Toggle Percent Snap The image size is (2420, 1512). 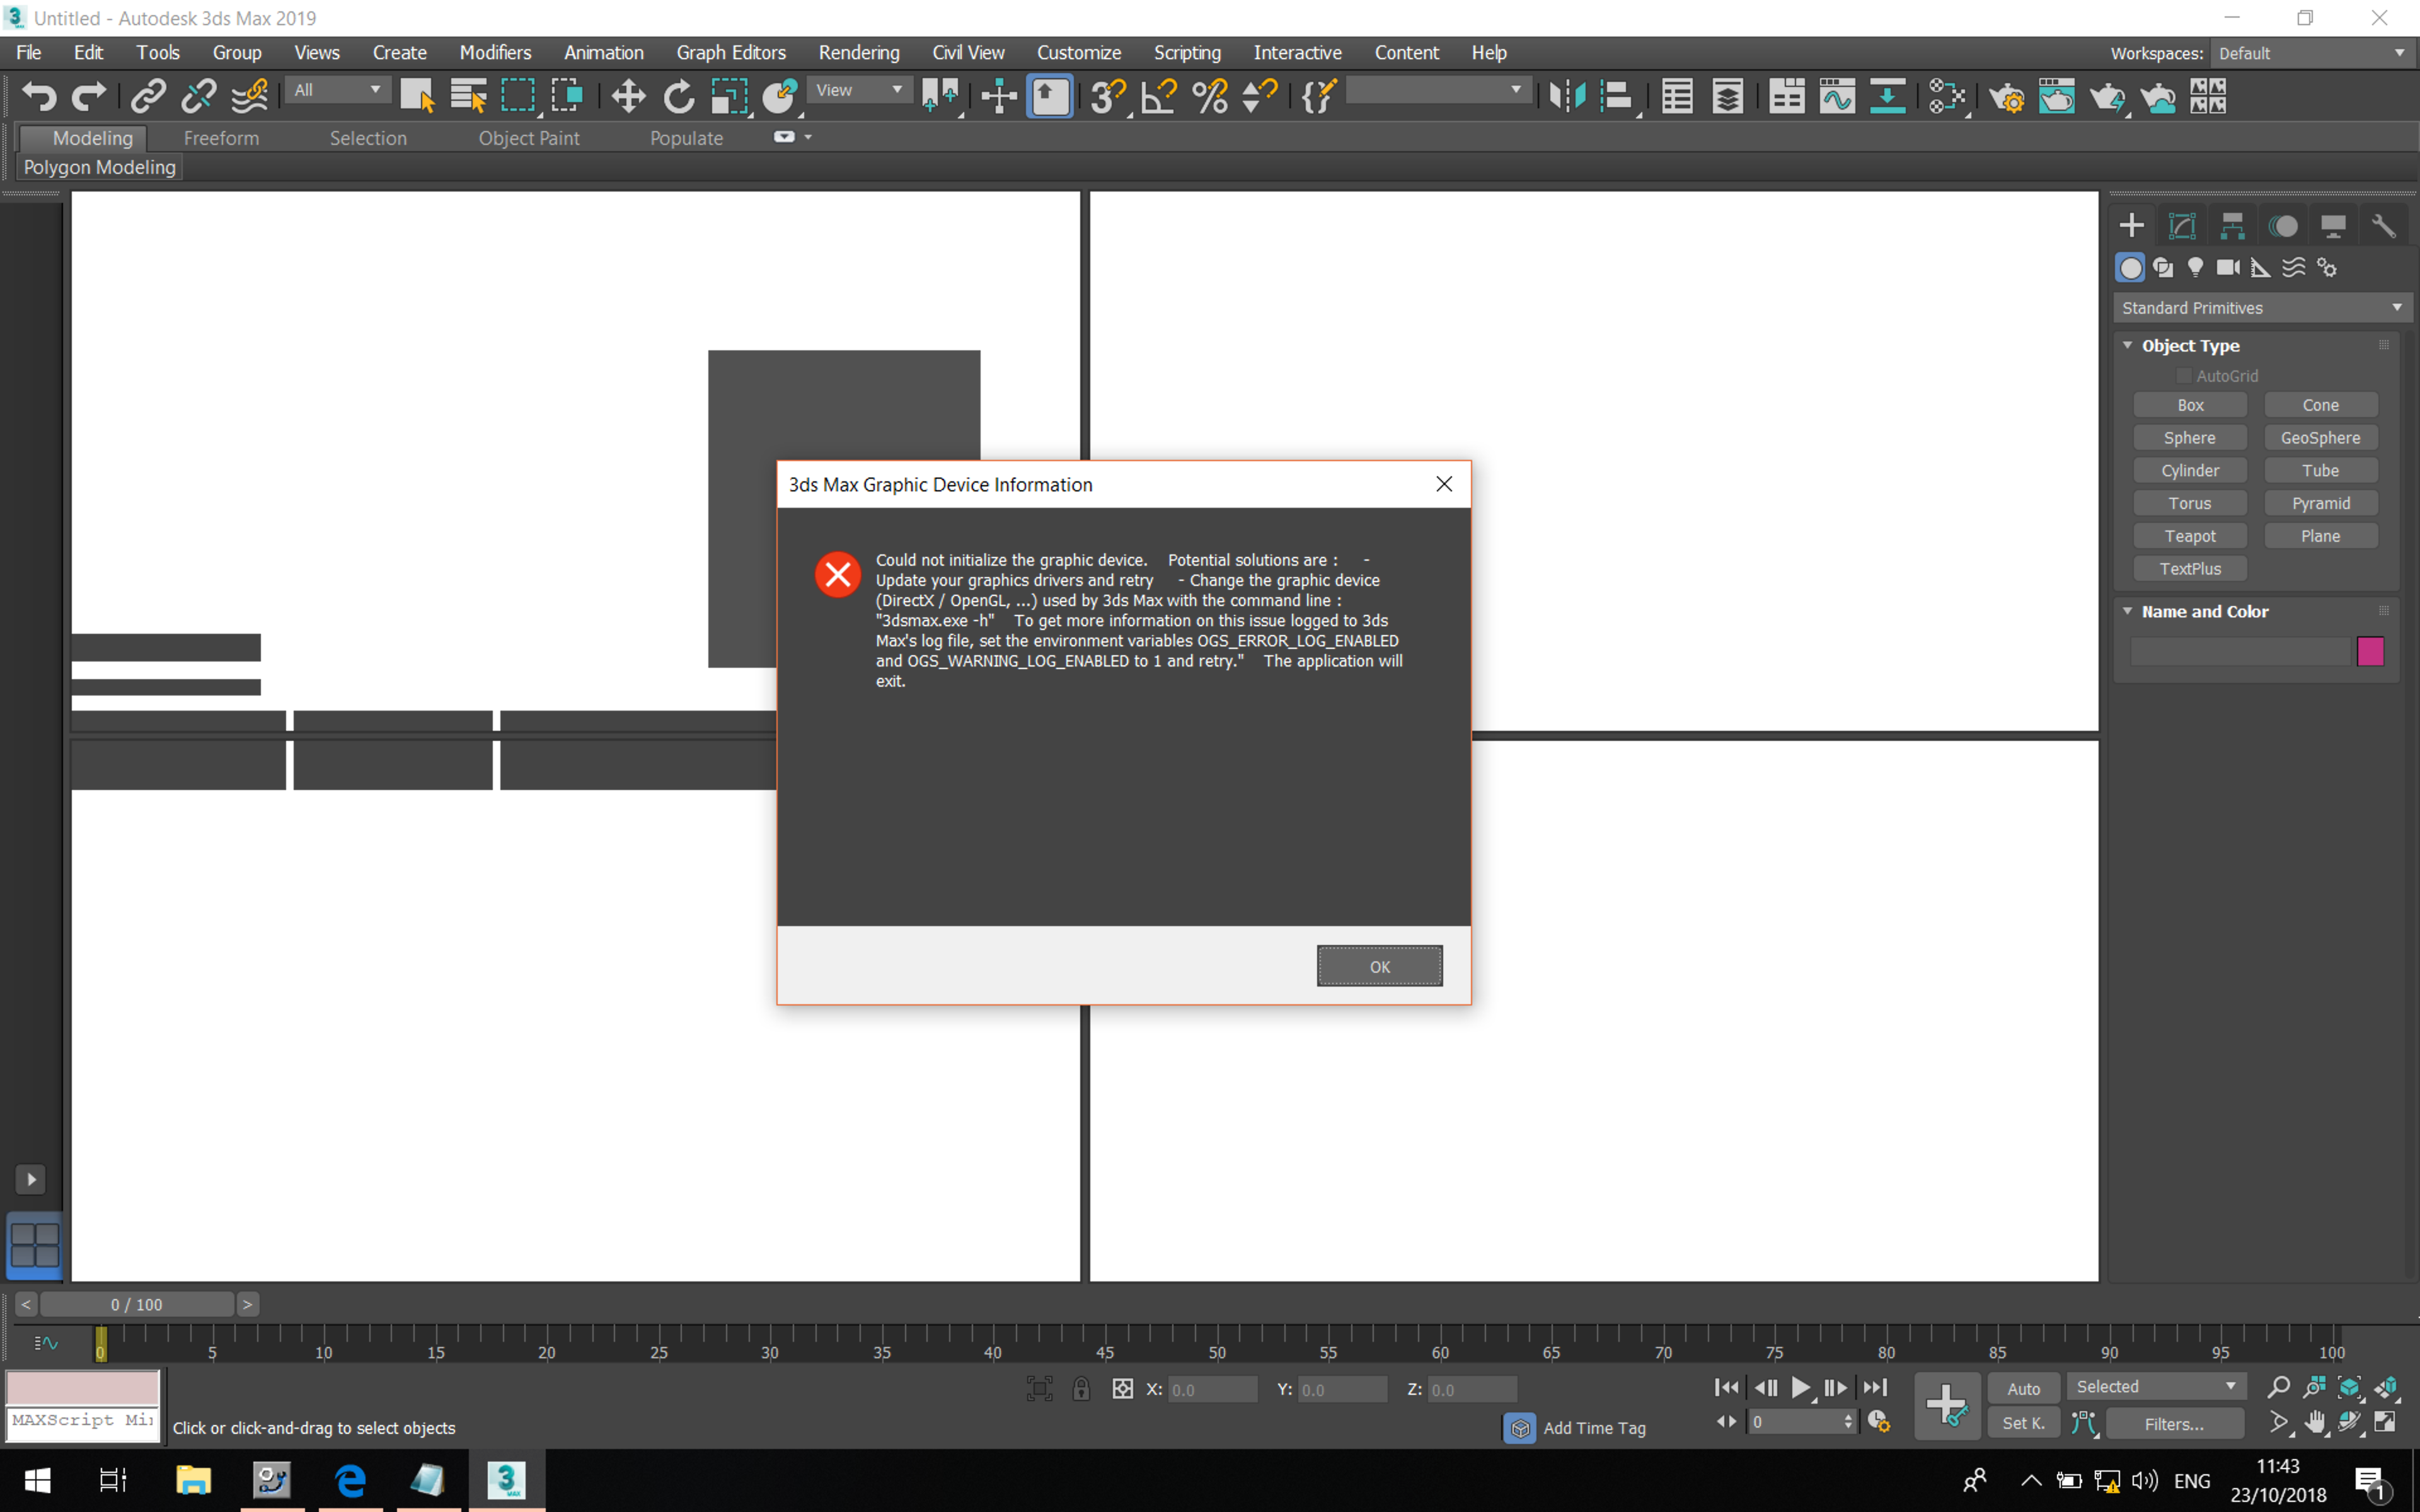pos(1210,96)
